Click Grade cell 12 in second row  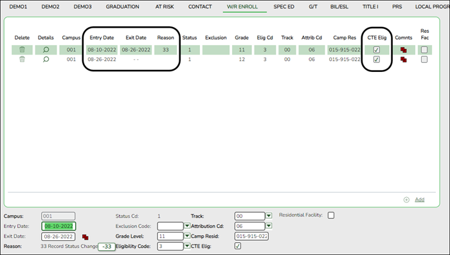tap(242, 59)
